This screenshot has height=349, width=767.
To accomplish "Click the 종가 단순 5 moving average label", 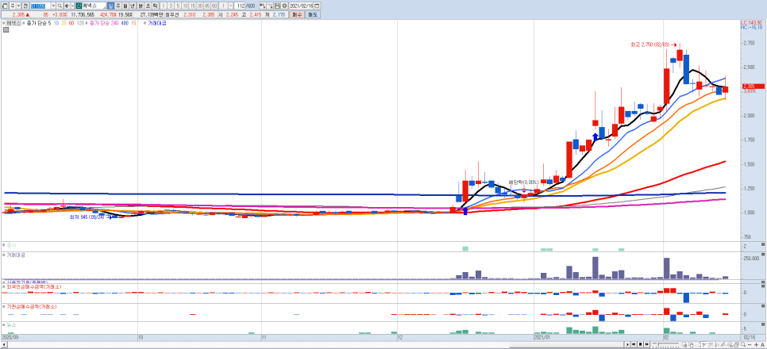I will tap(39, 23).
